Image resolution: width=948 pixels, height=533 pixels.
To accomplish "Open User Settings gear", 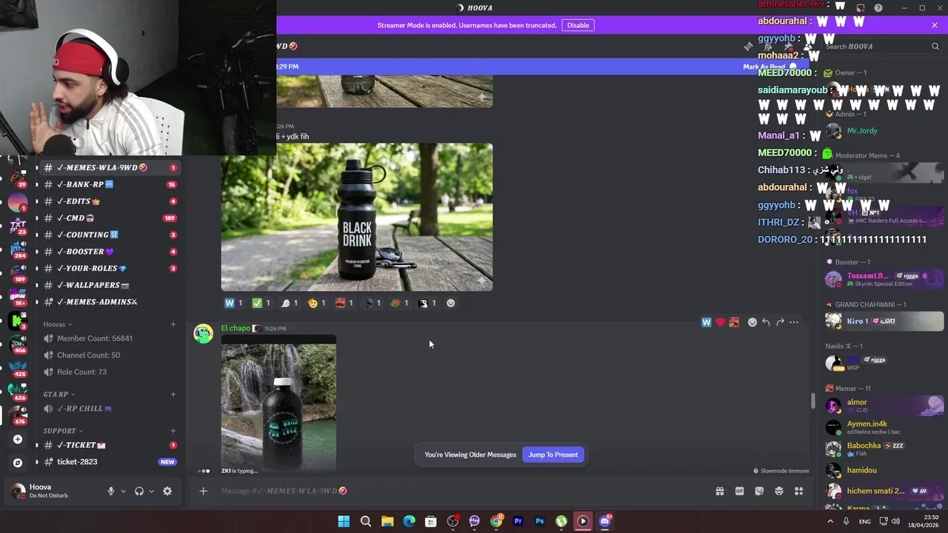I will point(167,491).
